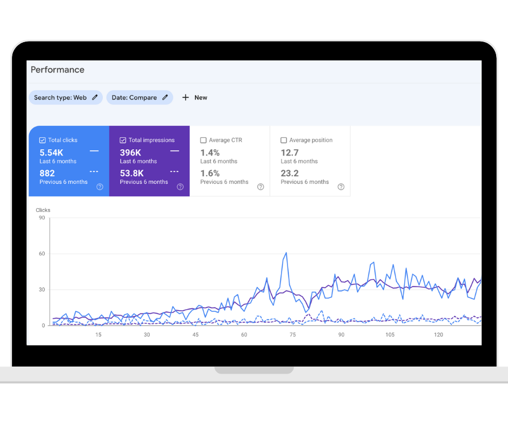Viewport: 508px width, 426px height.
Task: Click the 45 x-axis day label
Action: point(195,335)
